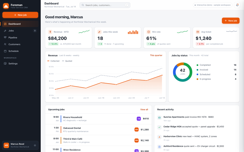Click the Schedule calendar icon in sidebar
Viewport: 244px width, 152px height.
pyautogui.click(x=5, y=51)
